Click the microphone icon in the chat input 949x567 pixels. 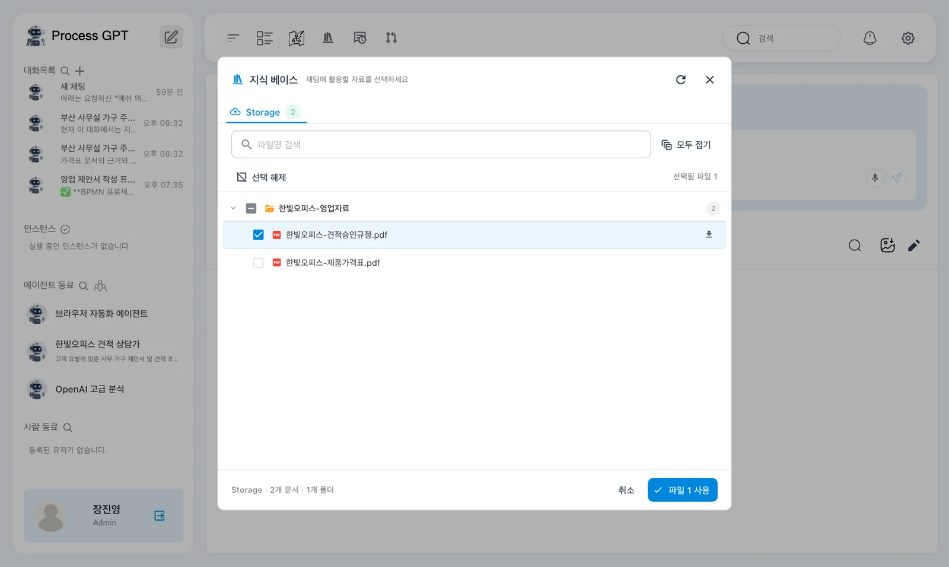click(875, 178)
